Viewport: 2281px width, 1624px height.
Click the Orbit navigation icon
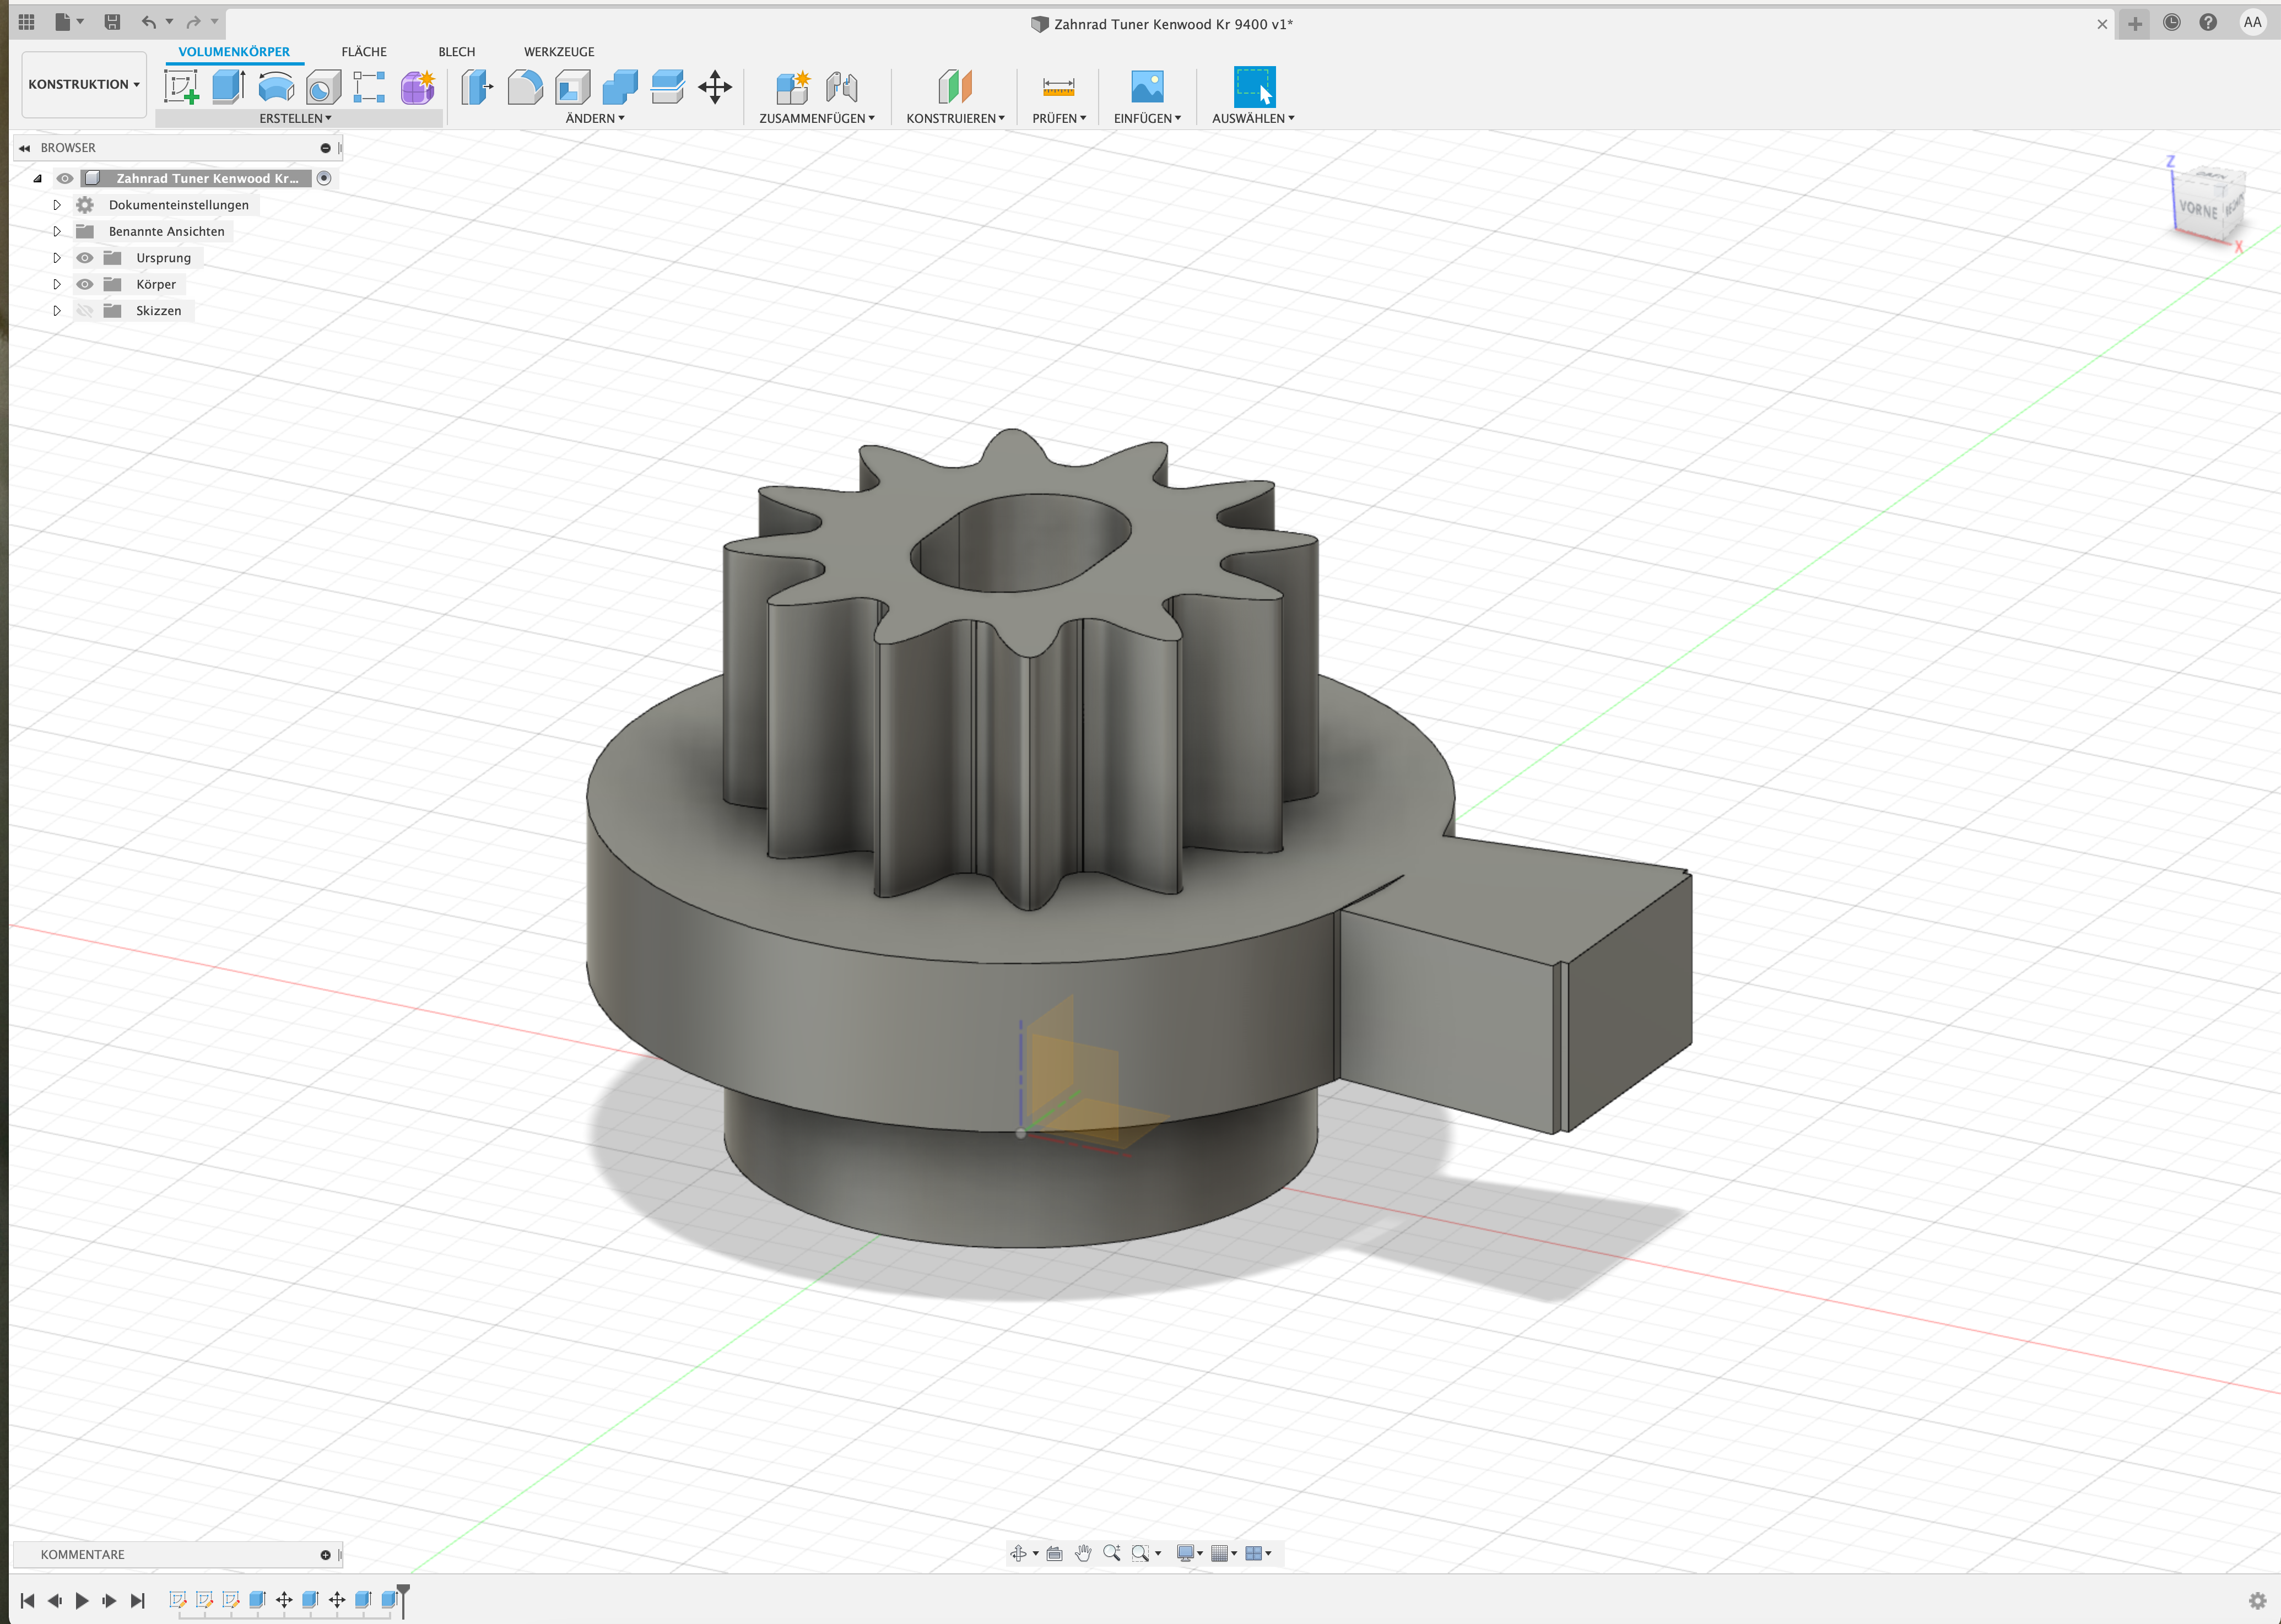[x=1018, y=1553]
